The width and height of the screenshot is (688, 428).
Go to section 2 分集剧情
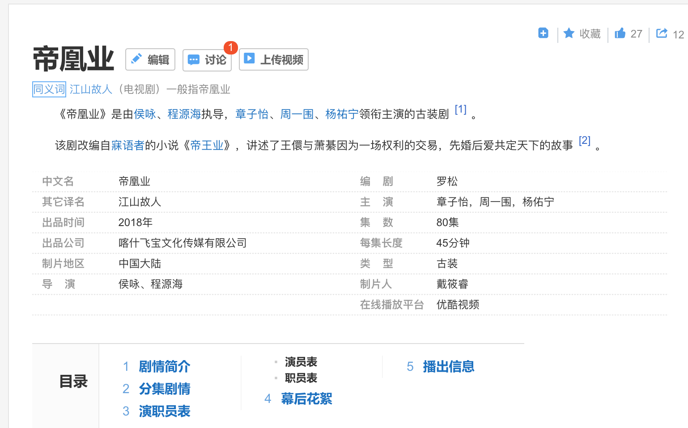click(x=164, y=389)
